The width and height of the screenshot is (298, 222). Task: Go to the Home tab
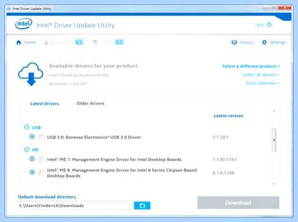tap(26, 42)
